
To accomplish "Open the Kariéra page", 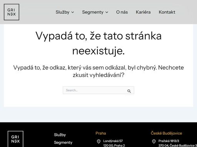I will coord(143,12).
